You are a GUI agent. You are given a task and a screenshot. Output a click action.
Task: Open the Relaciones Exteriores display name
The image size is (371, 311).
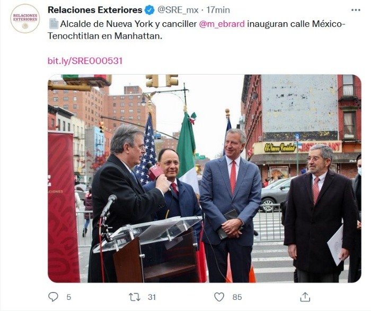pos(95,10)
